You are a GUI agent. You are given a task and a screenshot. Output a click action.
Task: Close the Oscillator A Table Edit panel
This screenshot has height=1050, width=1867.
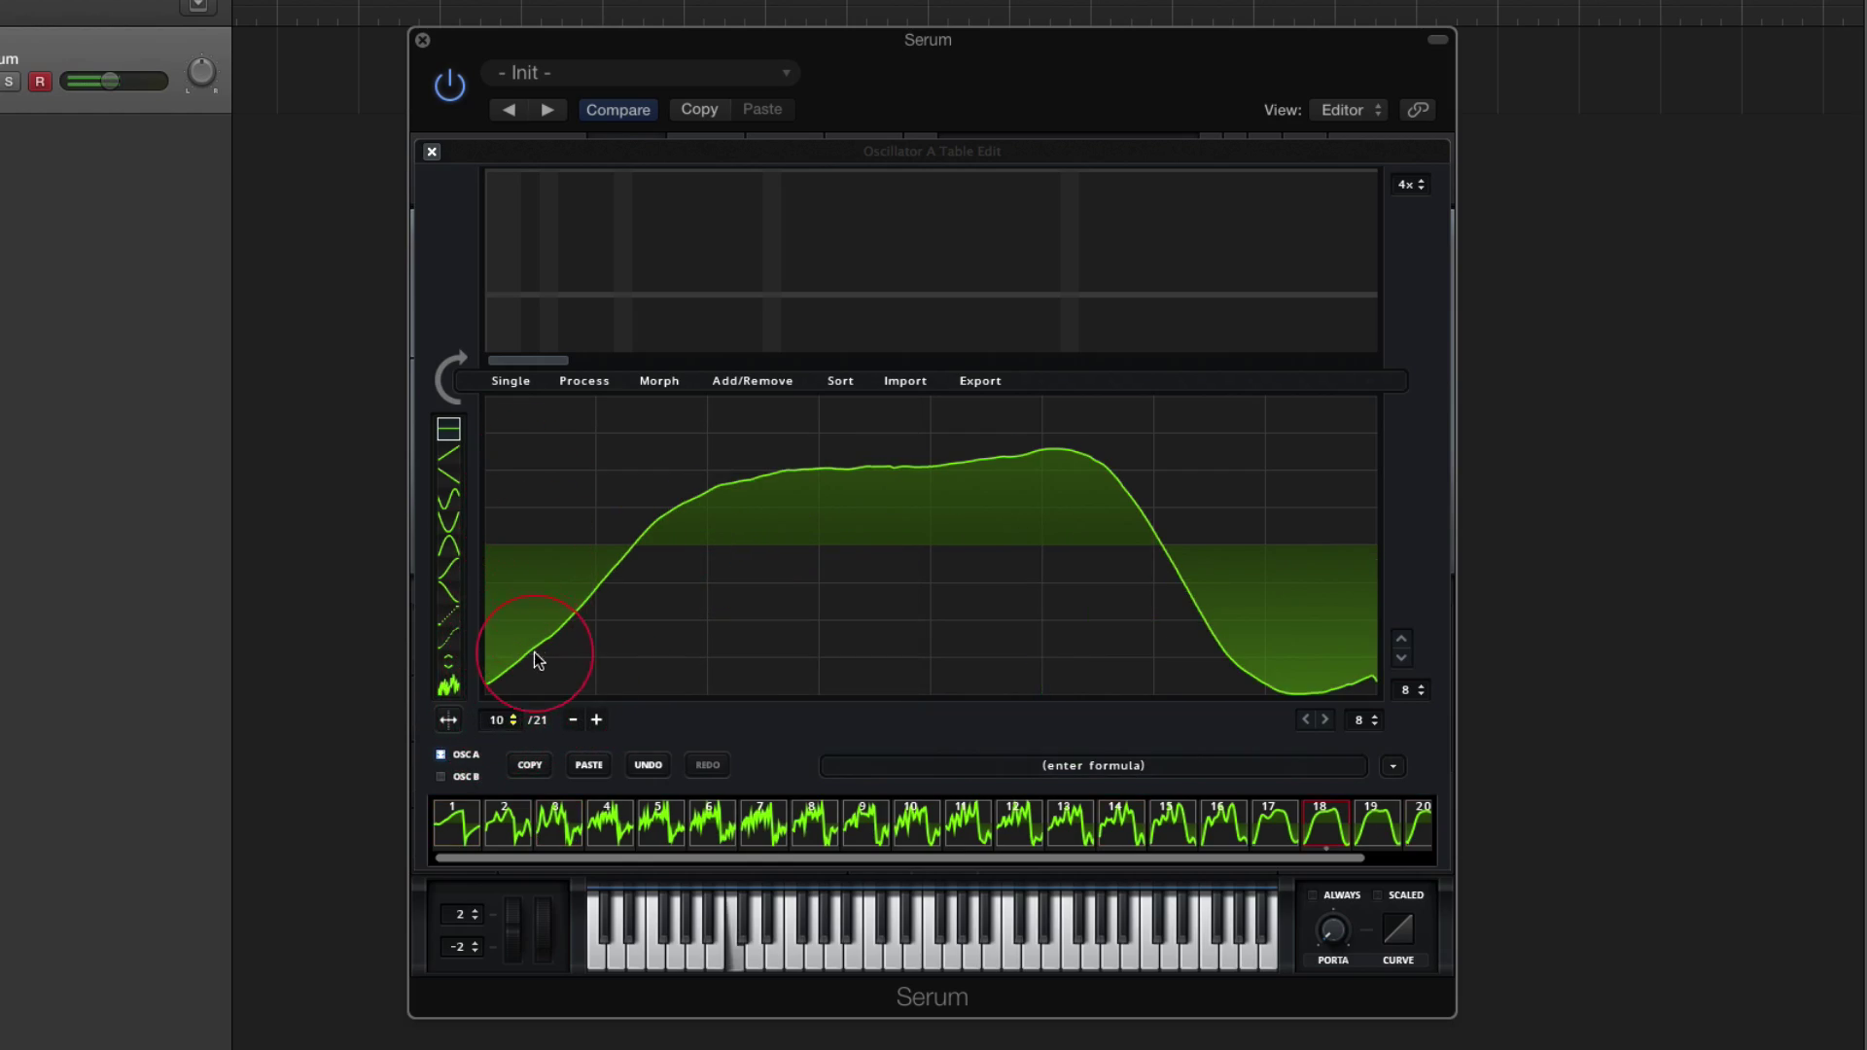(x=432, y=152)
